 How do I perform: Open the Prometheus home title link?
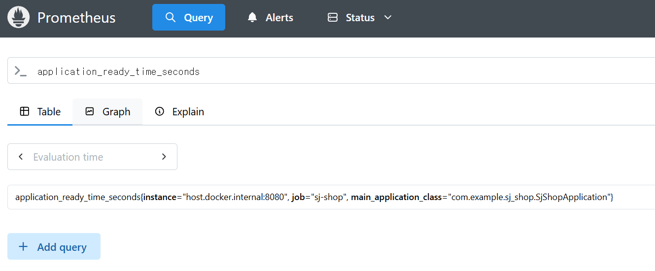pos(76,18)
